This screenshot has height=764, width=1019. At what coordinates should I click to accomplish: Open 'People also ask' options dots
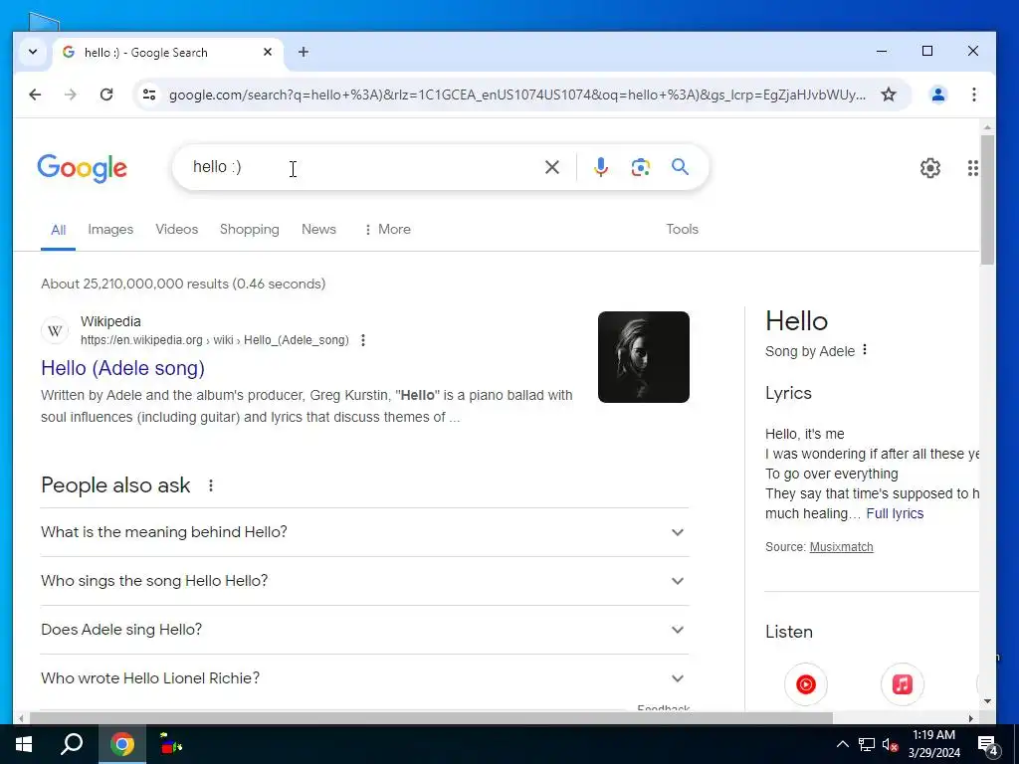tap(211, 485)
